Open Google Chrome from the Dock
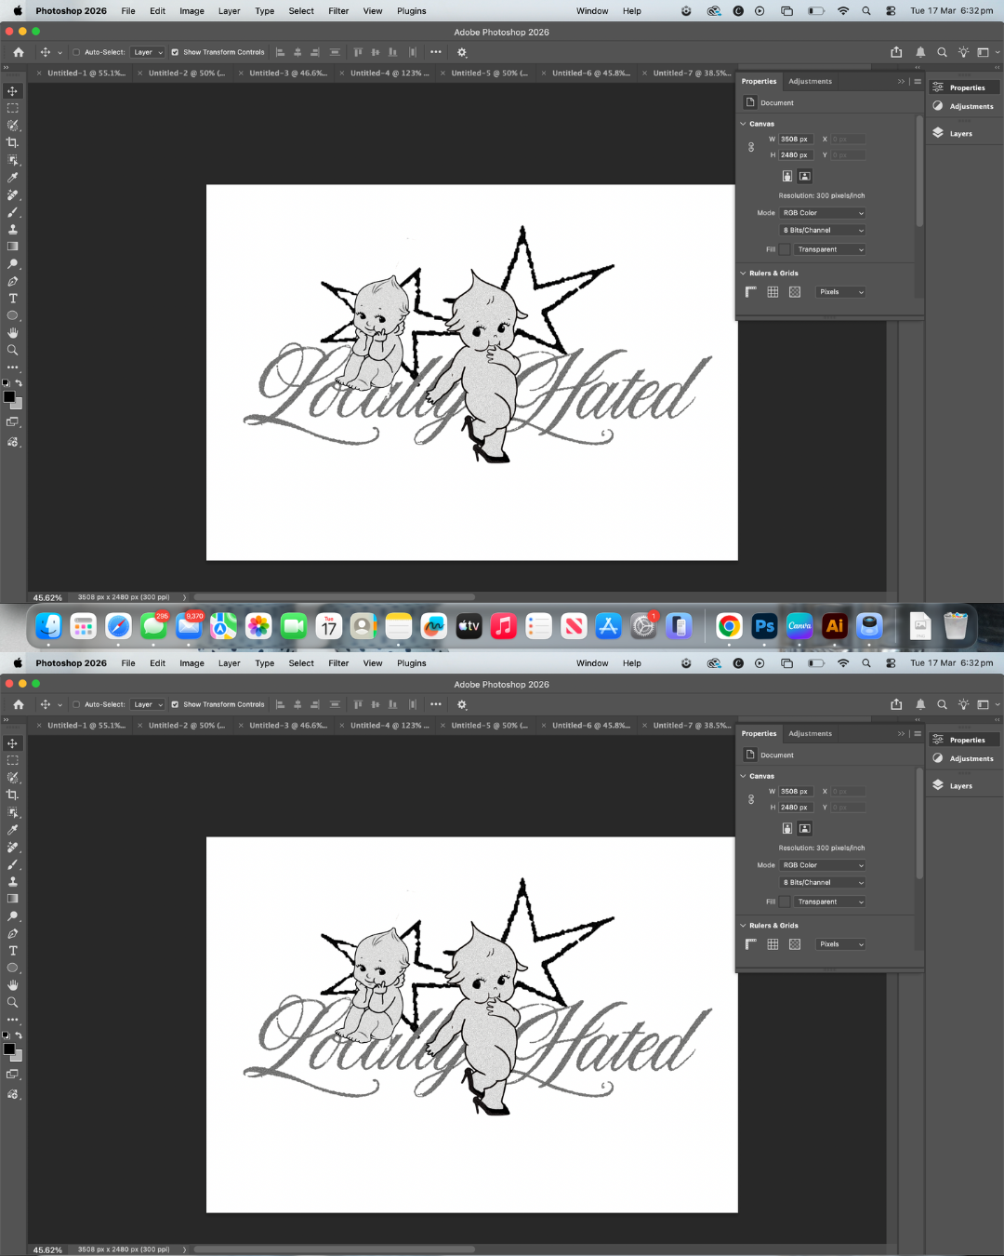Image resolution: width=1004 pixels, height=1256 pixels. [x=730, y=626]
